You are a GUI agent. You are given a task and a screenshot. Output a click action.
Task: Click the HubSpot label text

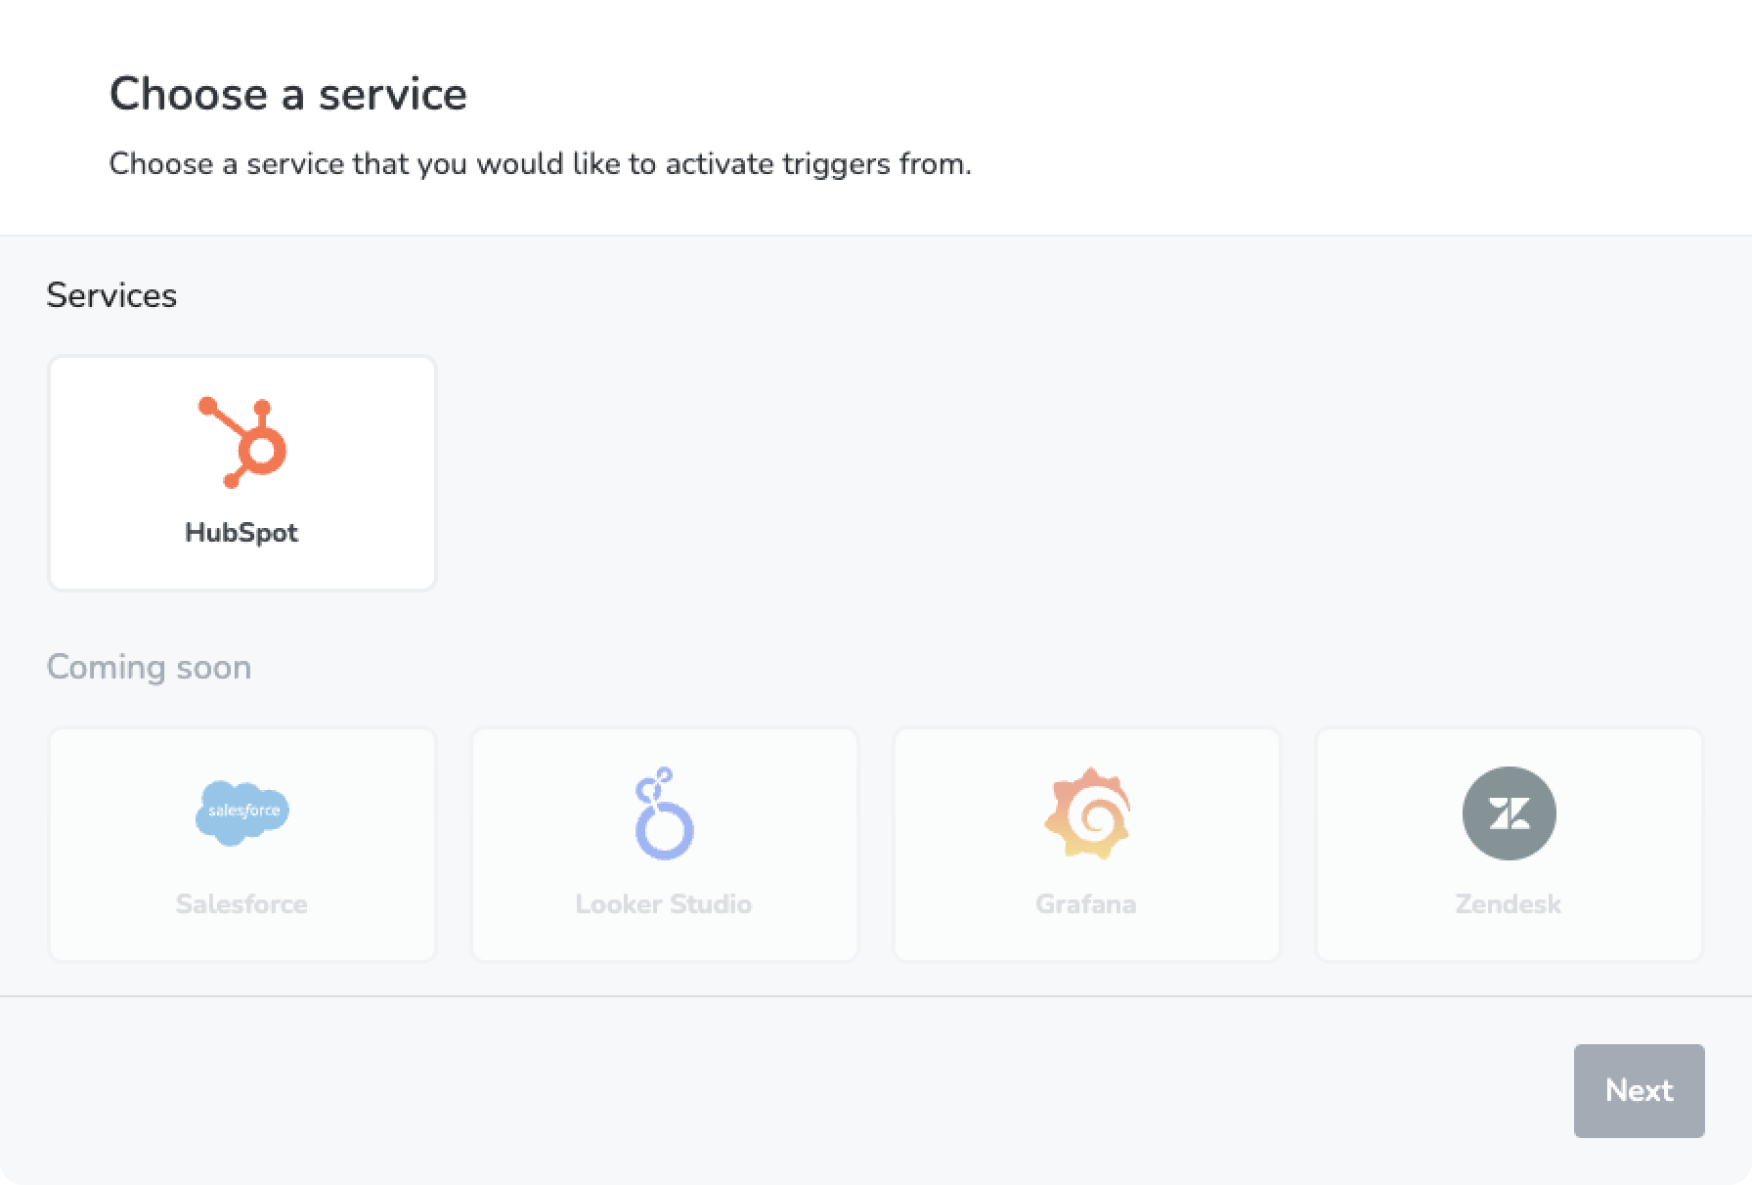(x=241, y=533)
